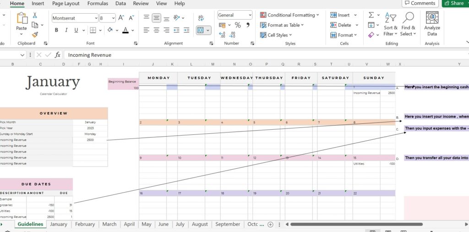Click the Format Painter brush icon
469x232 pixels.
click(35, 34)
